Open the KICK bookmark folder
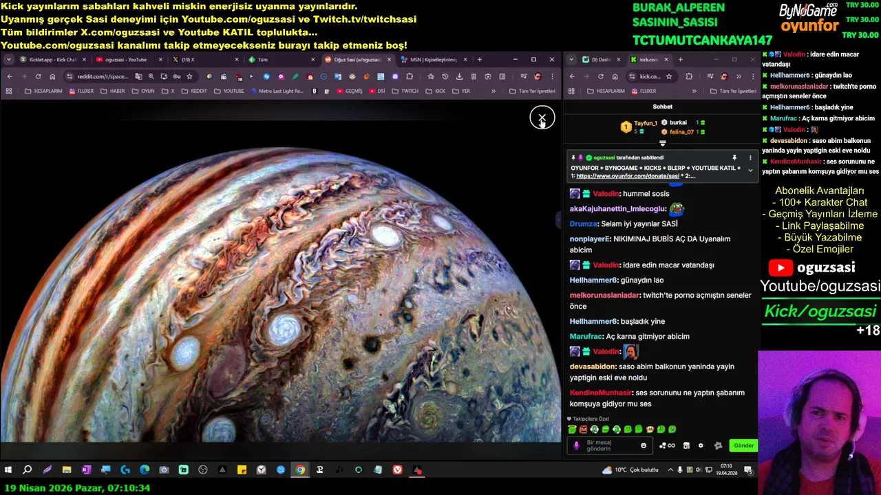 [x=435, y=91]
